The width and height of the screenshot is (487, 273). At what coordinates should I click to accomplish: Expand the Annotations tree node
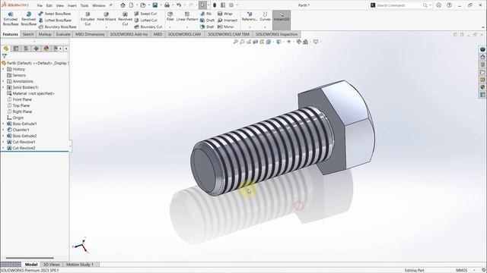(3, 81)
